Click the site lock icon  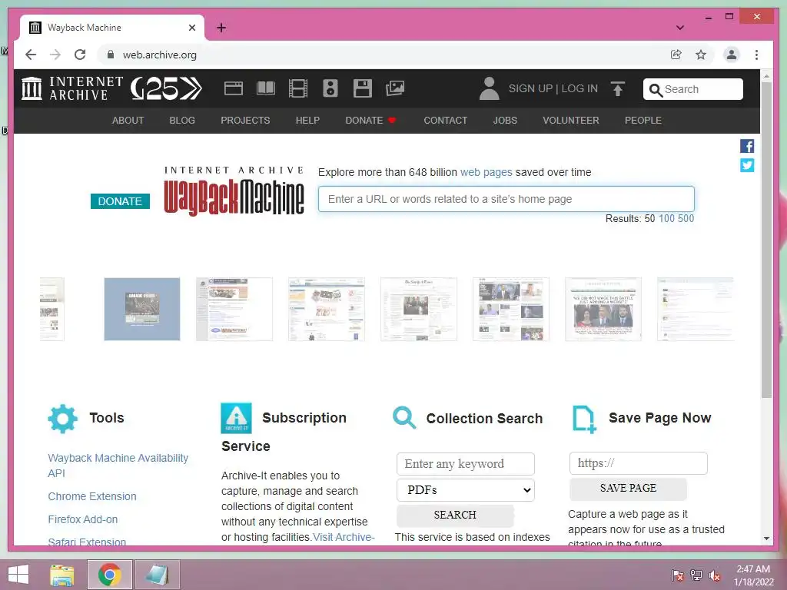coord(111,55)
